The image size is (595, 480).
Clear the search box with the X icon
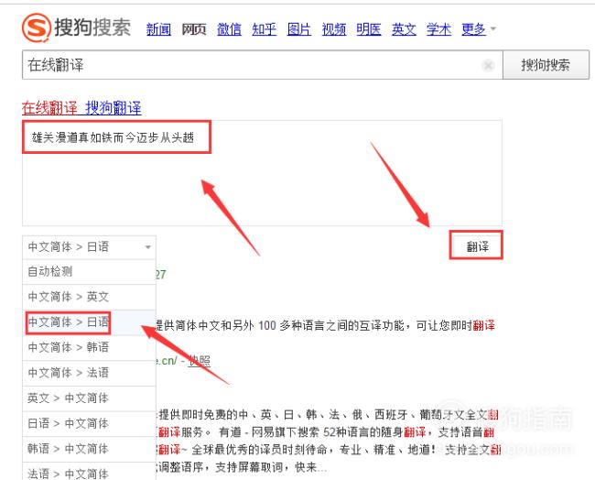click(488, 65)
